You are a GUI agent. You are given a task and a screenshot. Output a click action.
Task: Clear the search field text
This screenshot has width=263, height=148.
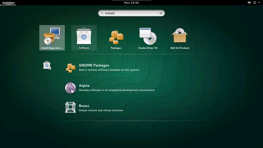tap(161, 13)
